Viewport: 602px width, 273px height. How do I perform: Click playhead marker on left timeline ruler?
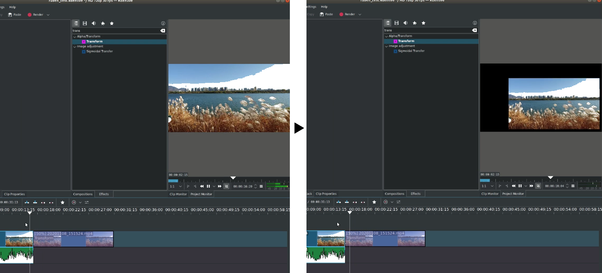coord(30,213)
